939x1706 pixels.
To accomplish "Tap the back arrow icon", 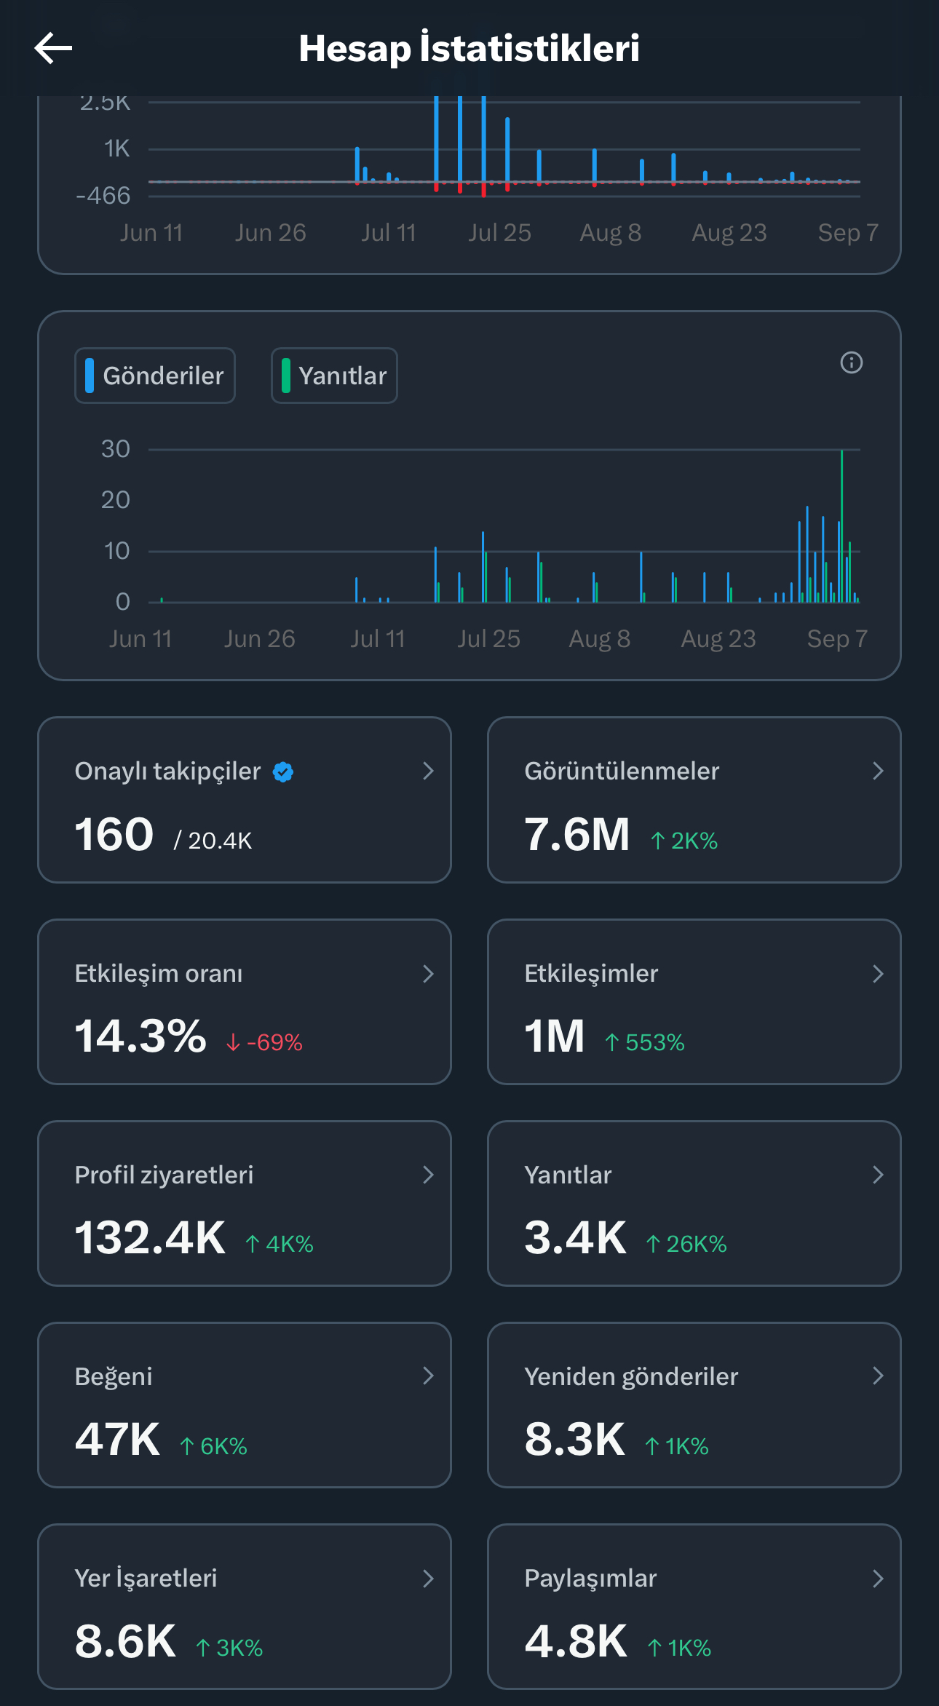I will tap(53, 48).
